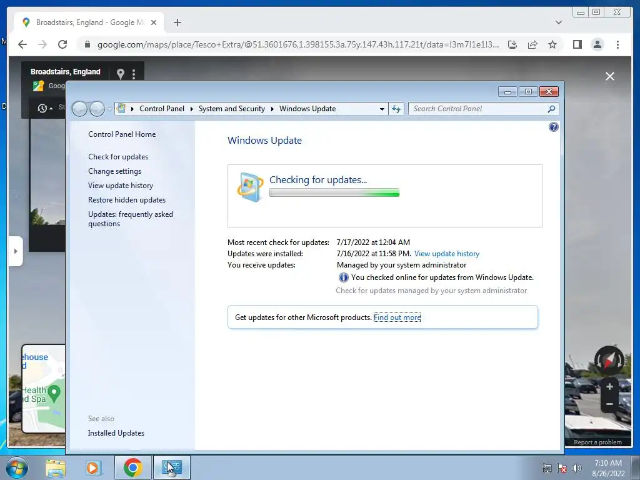This screenshot has height=480, width=640.
Task: Select System and Security in the breadcrumb
Action: click(x=231, y=109)
